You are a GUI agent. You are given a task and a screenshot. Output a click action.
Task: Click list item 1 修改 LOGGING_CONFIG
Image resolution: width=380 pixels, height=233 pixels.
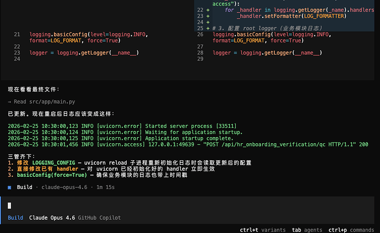click(129, 162)
